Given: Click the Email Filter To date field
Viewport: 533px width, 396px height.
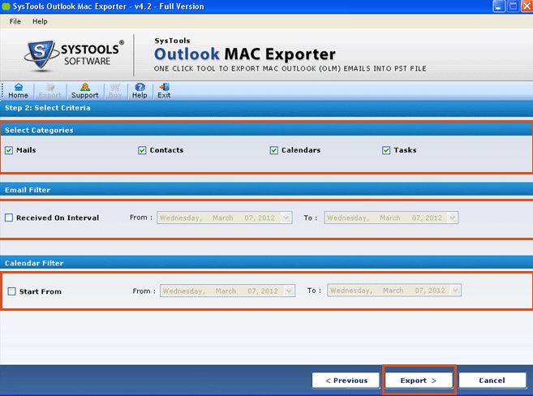Looking at the screenshot, I should coord(391,217).
